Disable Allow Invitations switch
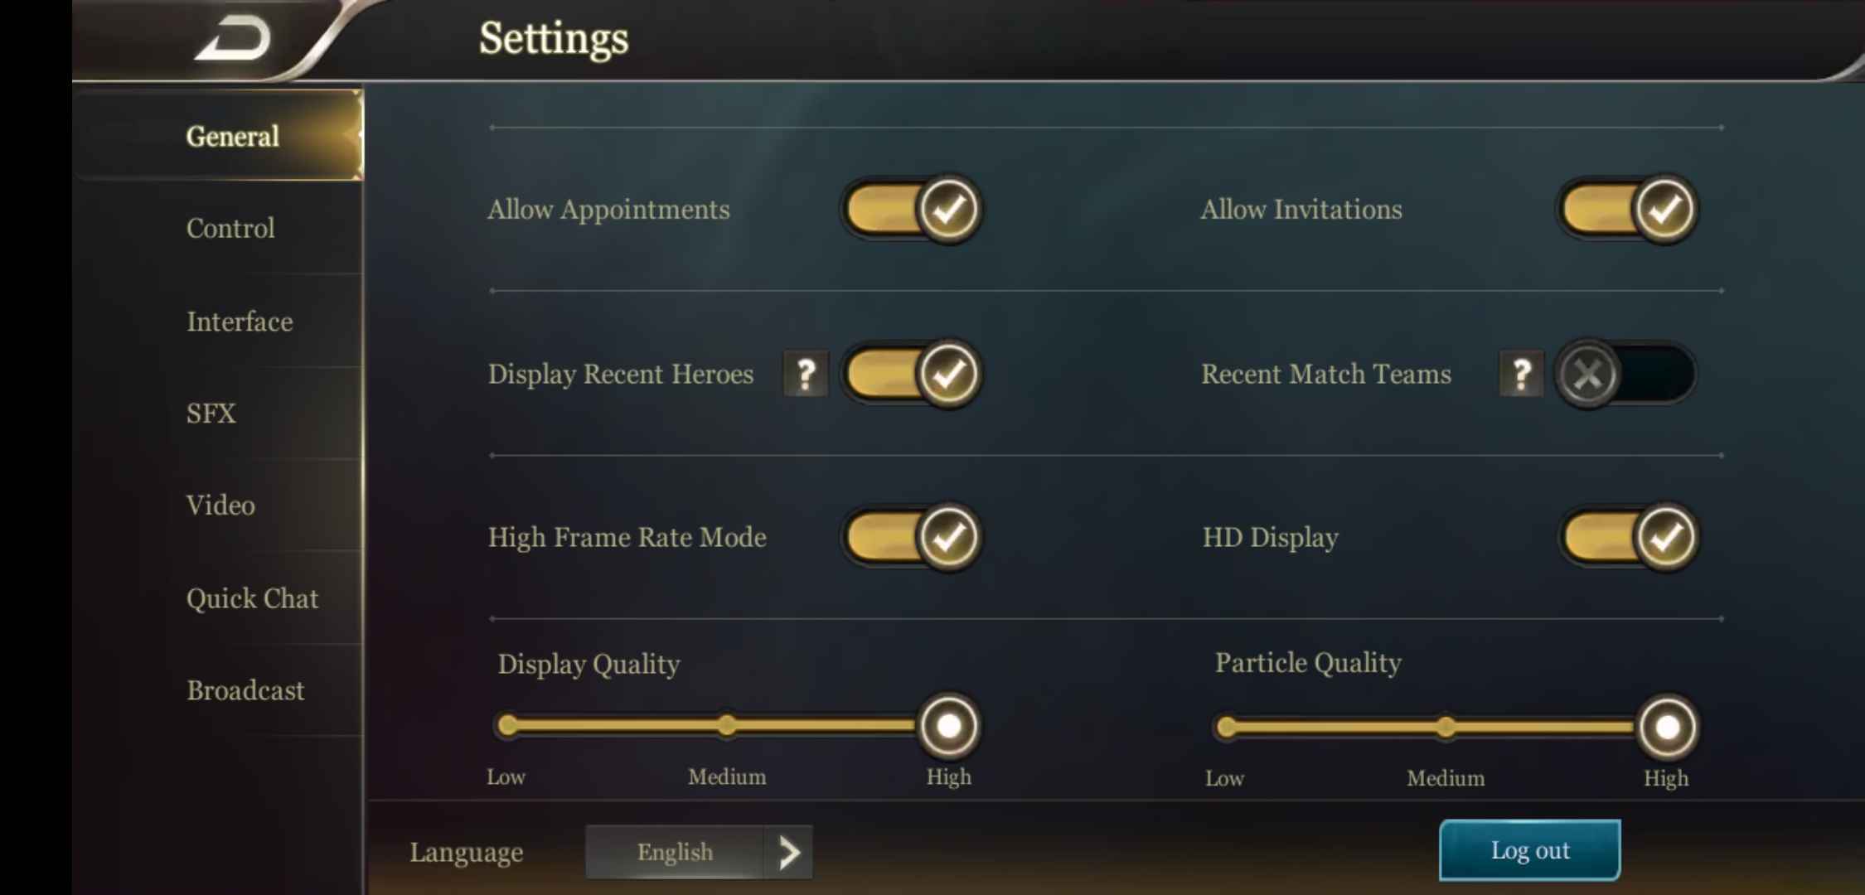The height and width of the screenshot is (895, 1865). [x=1628, y=209]
